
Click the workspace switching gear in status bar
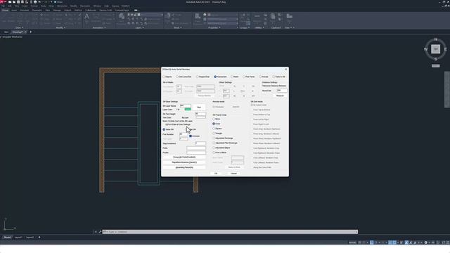[x=425, y=242]
